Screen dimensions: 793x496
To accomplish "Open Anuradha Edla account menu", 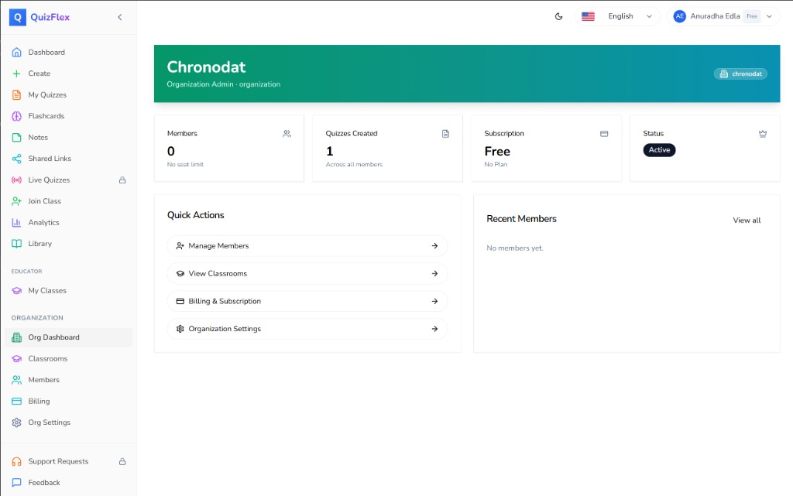I will coord(722,16).
